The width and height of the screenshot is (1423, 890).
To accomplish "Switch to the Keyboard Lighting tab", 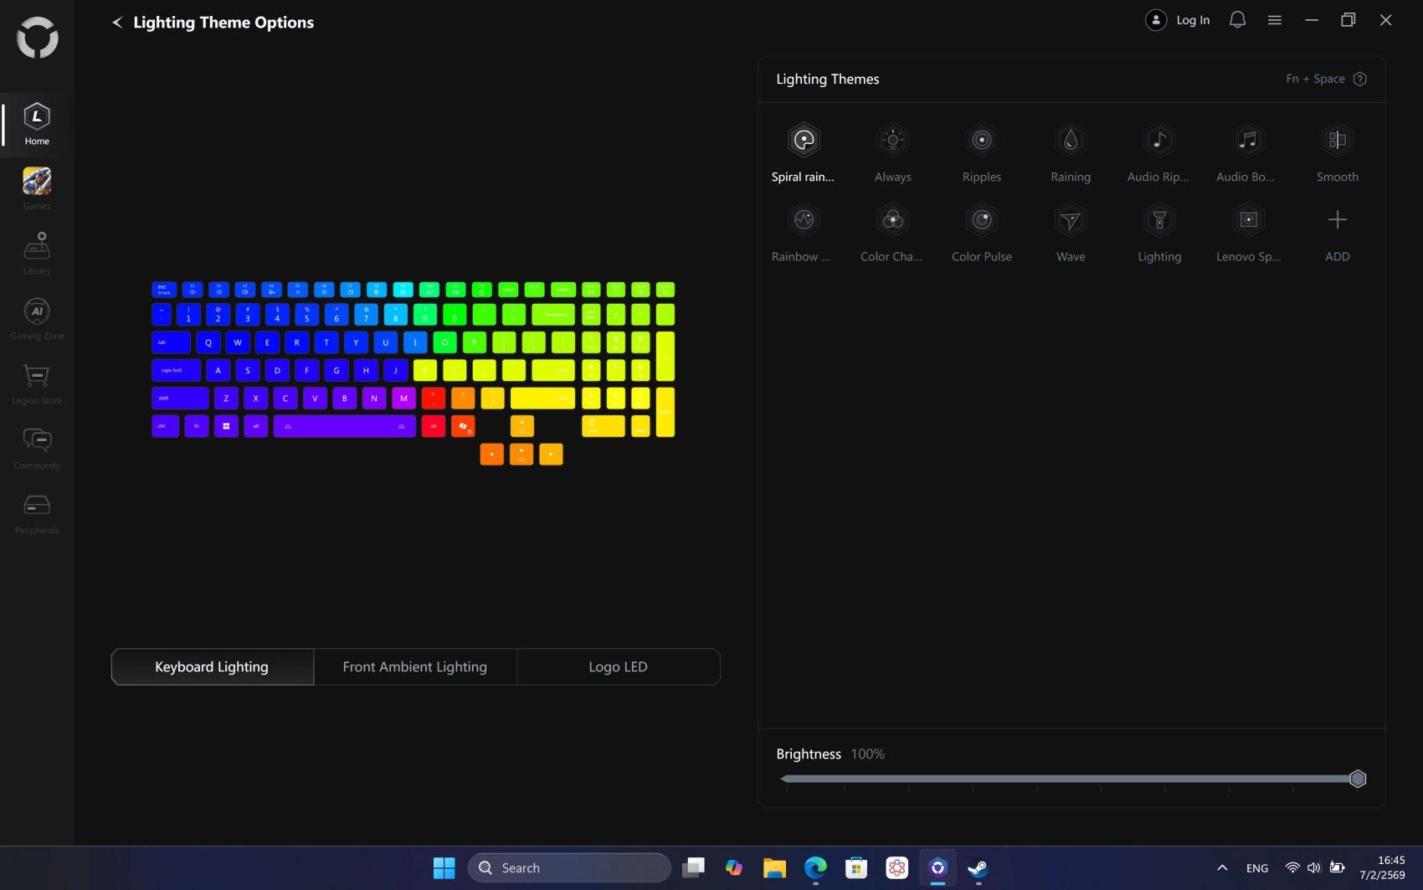I will (x=213, y=667).
